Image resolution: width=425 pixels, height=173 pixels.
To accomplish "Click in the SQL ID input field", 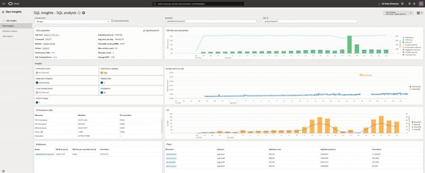I will click(x=310, y=21).
